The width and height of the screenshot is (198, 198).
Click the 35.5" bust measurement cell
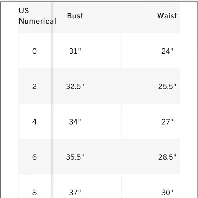click(75, 157)
